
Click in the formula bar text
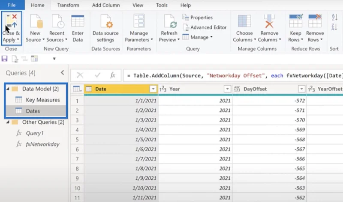[233, 76]
